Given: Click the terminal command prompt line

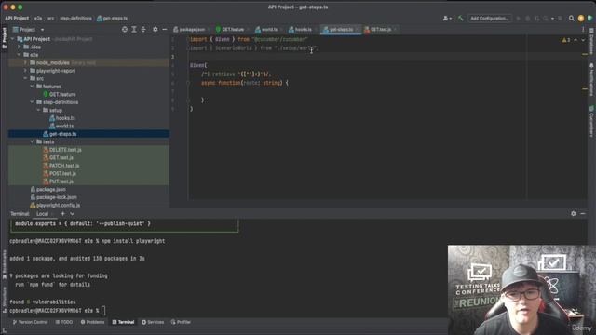Looking at the screenshot, I should click(57, 311).
